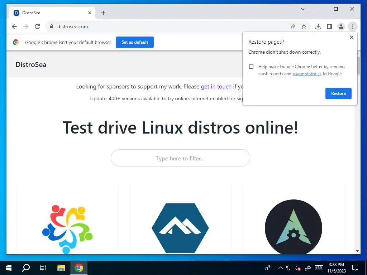This screenshot has width=367, height=275.
Task: Go back using Chrome's back arrow
Action: coord(14,26)
